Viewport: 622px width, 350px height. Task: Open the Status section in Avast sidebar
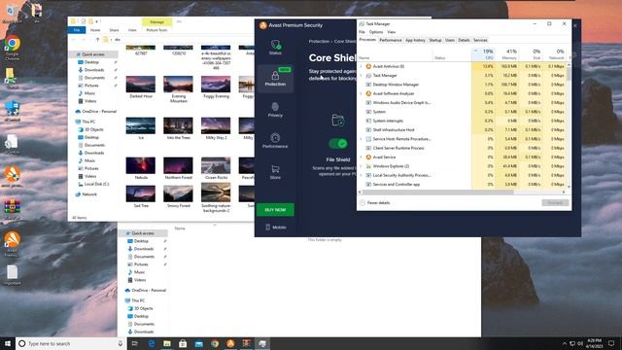pyautogui.click(x=275, y=47)
